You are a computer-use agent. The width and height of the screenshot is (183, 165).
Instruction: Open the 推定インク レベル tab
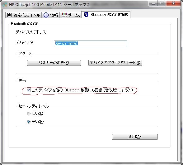pos(23,15)
